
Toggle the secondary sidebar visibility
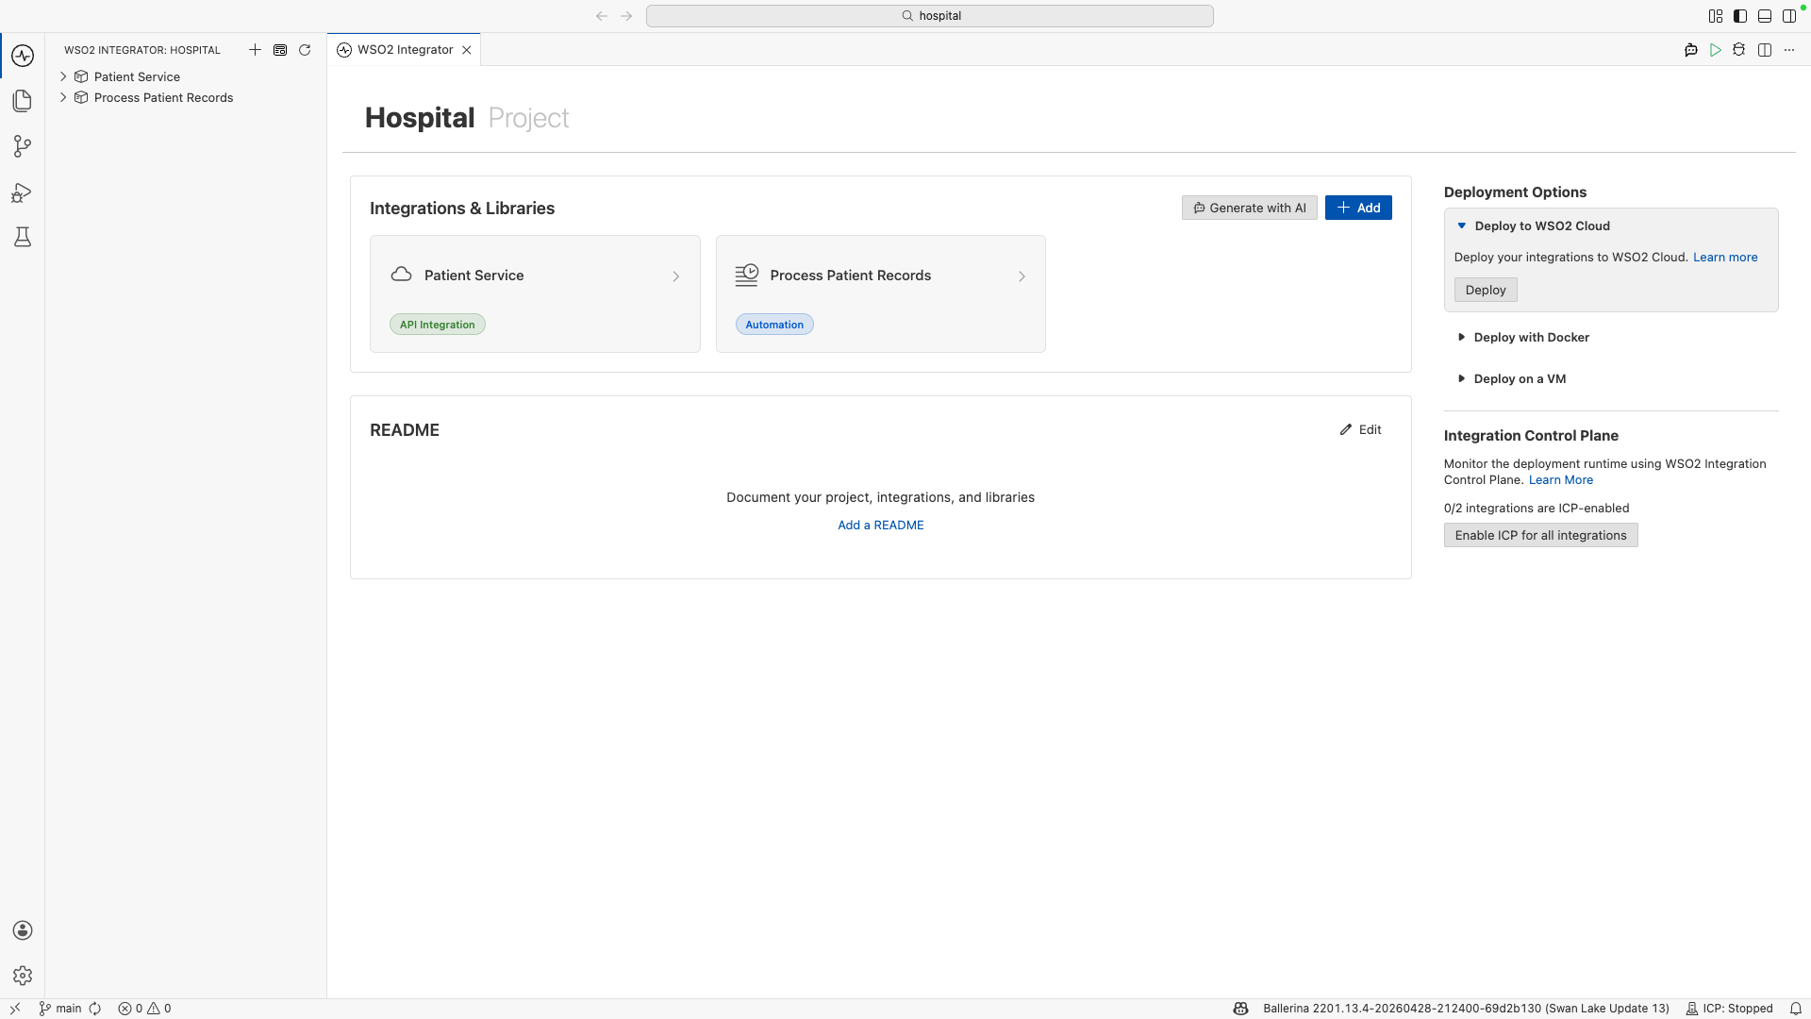pyautogui.click(x=1789, y=16)
